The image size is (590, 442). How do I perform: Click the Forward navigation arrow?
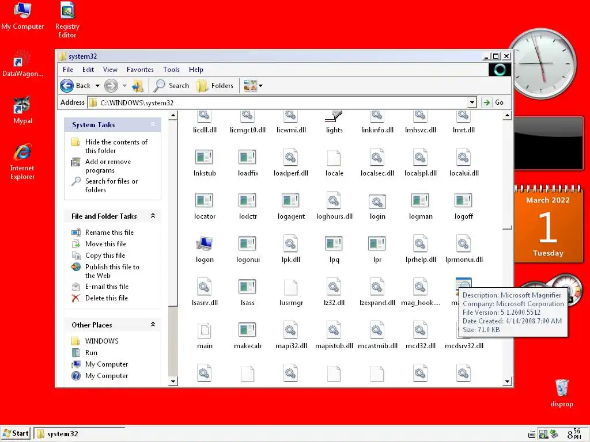click(111, 86)
